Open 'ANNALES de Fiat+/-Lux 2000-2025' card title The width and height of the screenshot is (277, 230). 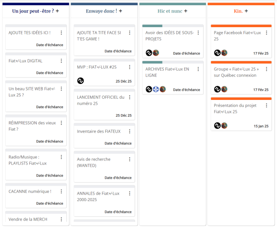98,196
